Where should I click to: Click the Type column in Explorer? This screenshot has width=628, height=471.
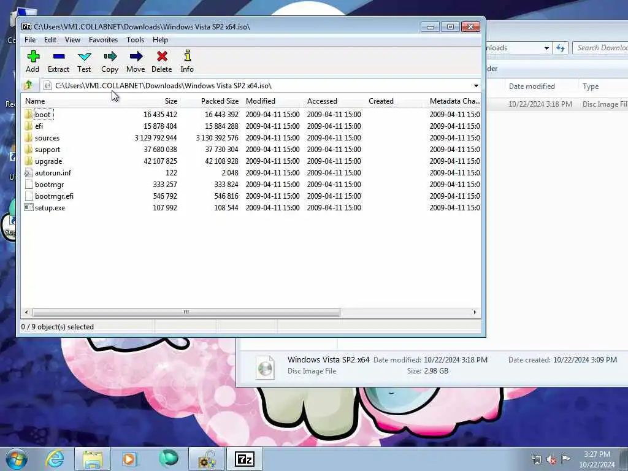coord(591,86)
